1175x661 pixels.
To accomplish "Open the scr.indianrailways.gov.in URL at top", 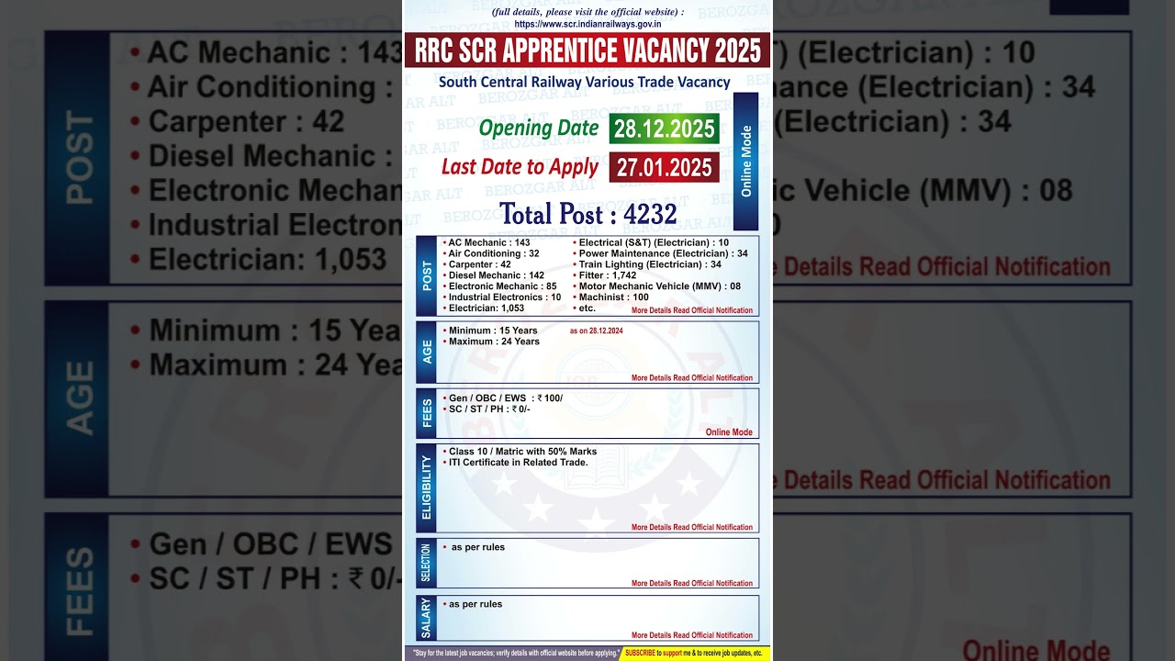I will [x=587, y=24].
